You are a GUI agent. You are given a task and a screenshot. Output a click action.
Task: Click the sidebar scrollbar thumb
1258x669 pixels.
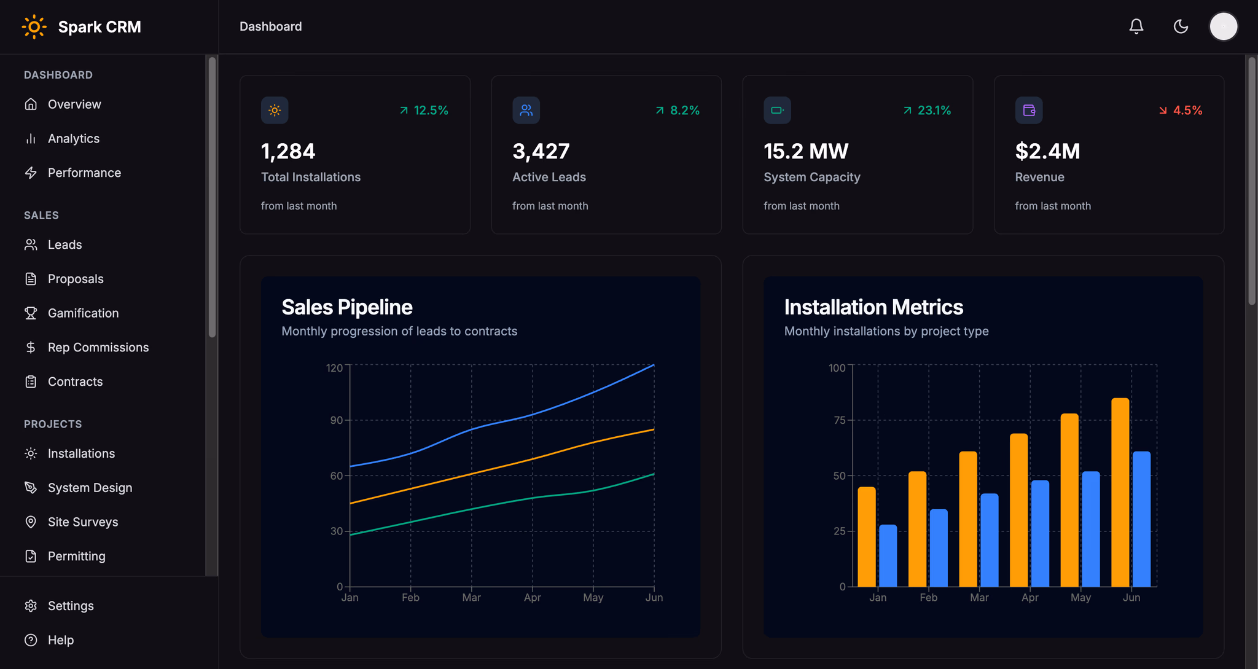(213, 197)
